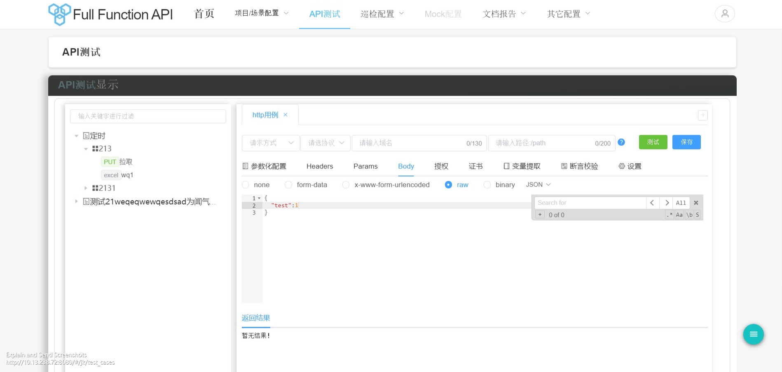The height and width of the screenshot is (372, 782).
Task: Open the floating teal menu button
Action: coord(753,334)
